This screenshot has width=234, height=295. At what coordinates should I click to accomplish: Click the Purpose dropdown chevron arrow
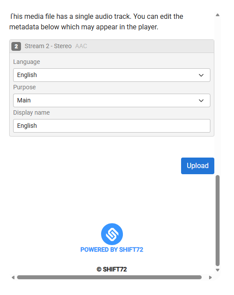[x=201, y=101]
